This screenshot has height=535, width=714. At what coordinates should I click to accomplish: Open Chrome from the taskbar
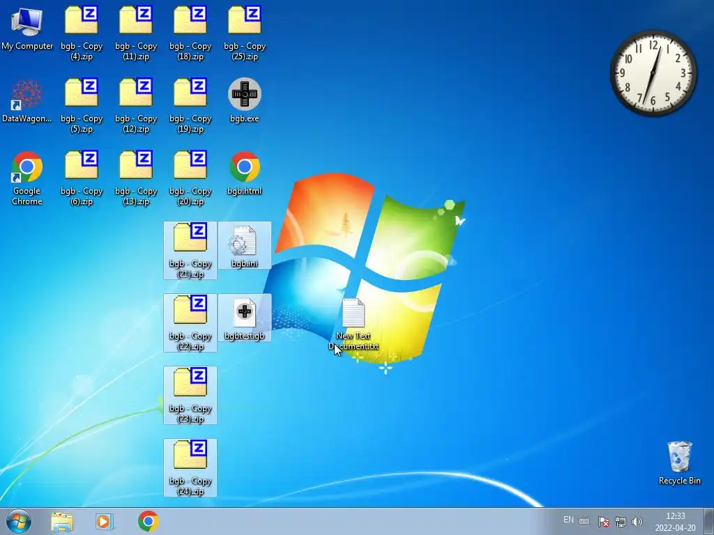click(x=149, y=521)
